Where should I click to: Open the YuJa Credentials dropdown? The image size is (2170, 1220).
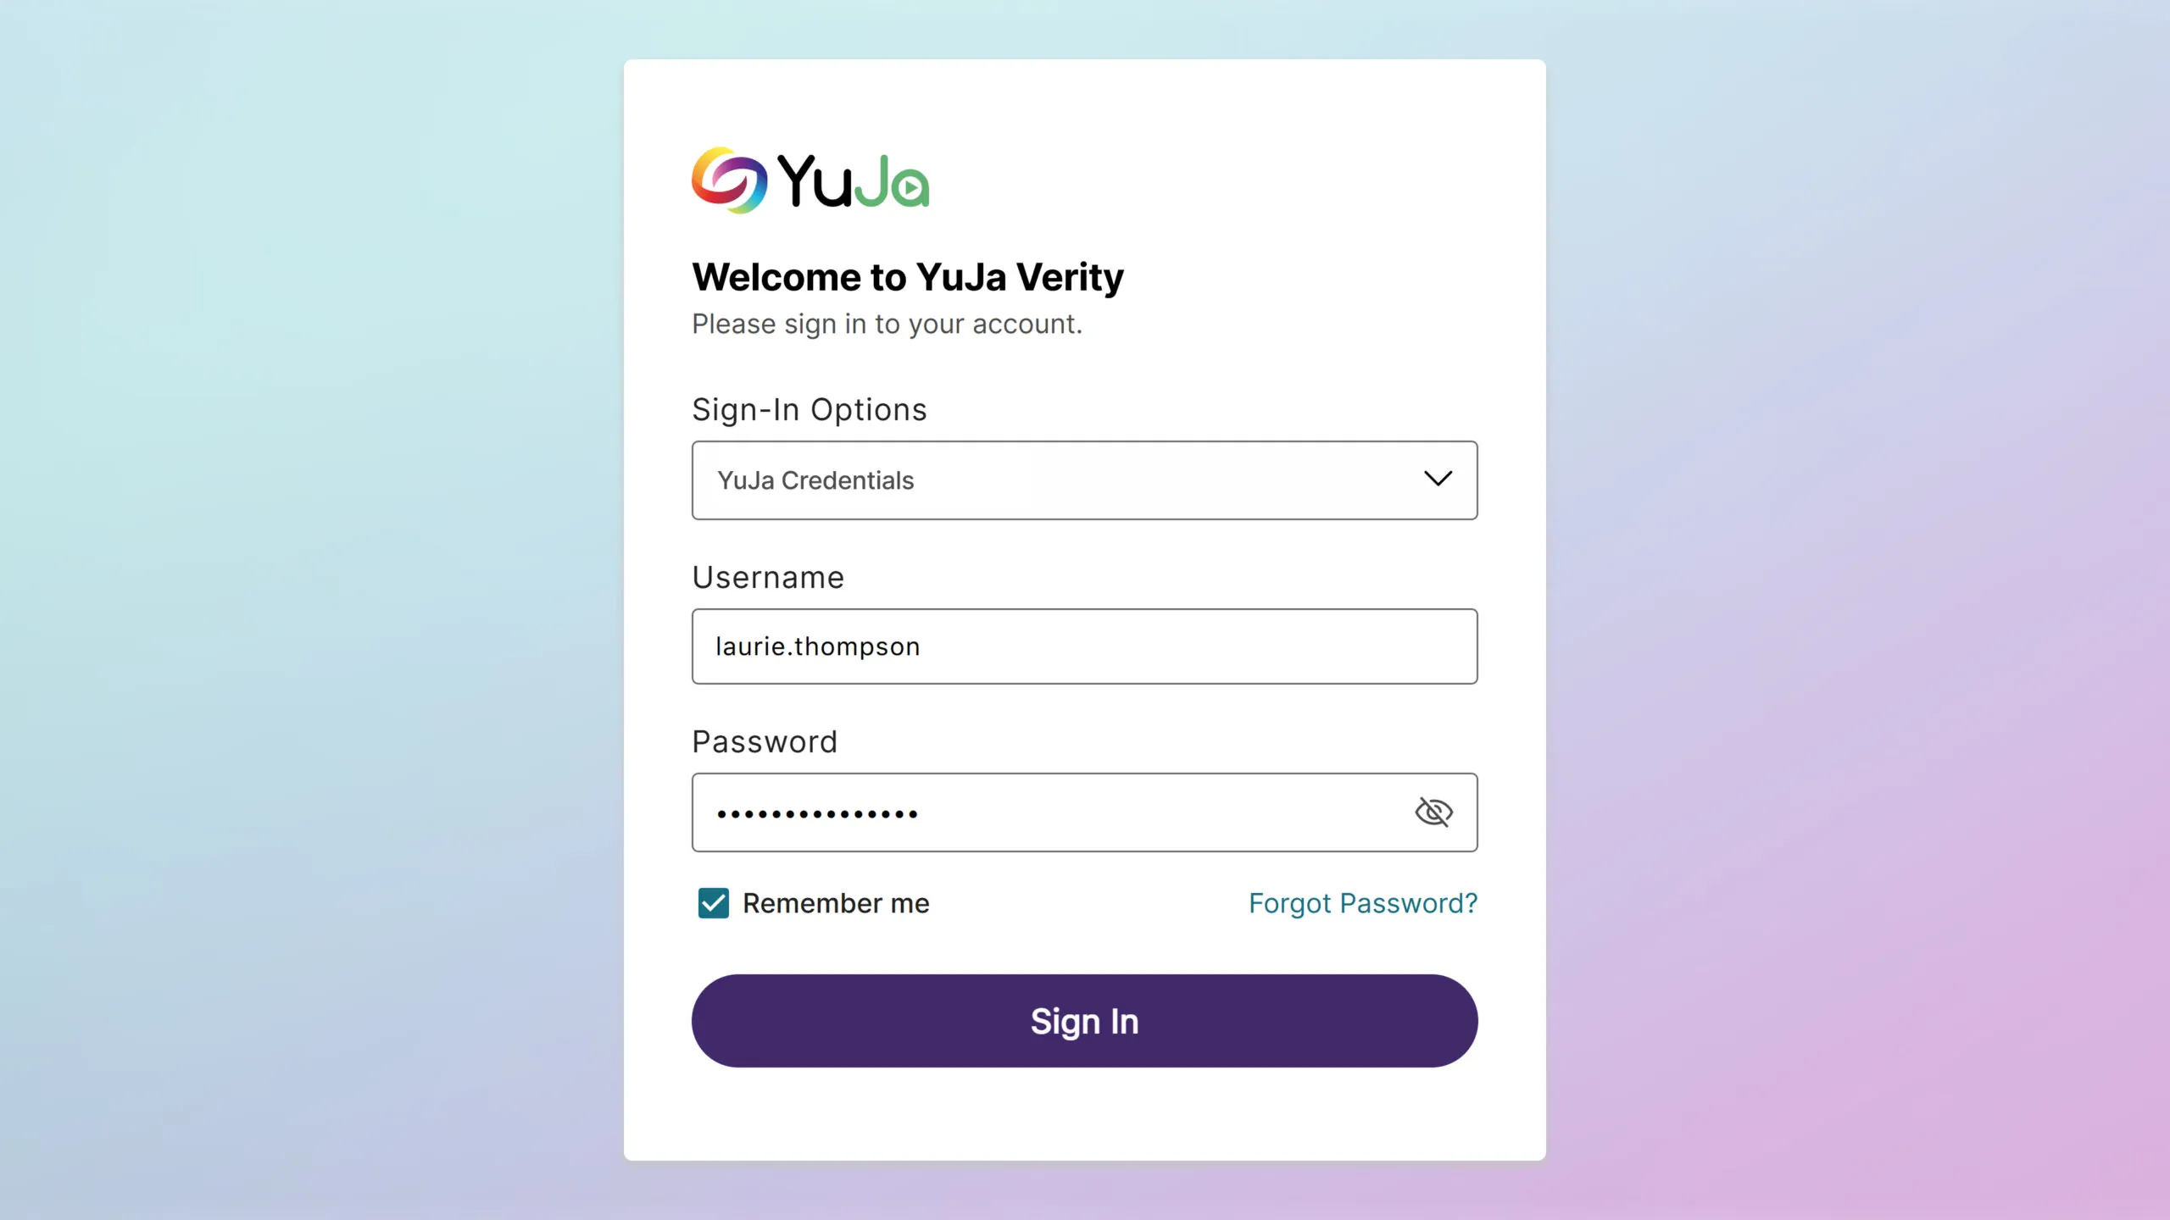1084,480
